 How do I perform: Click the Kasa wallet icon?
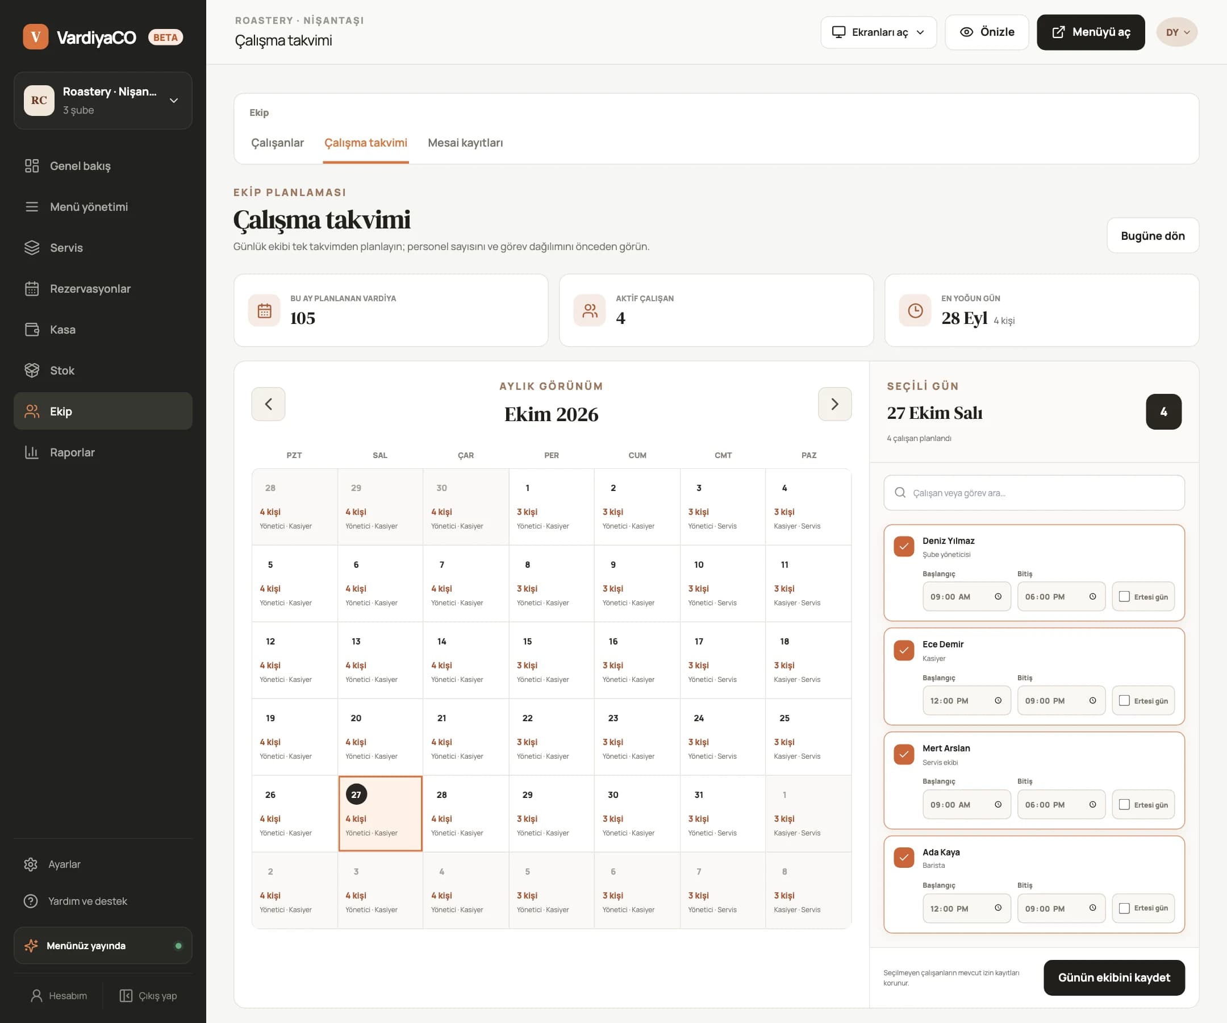click(x=32, y=330)
